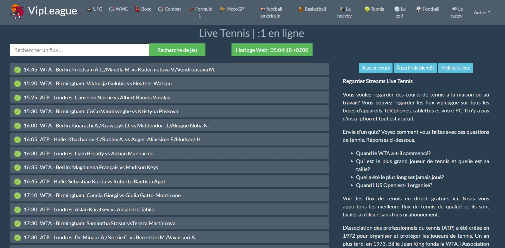Click tennis ball icon beside Stosur vs Martincova

click(x=17, y=224)
